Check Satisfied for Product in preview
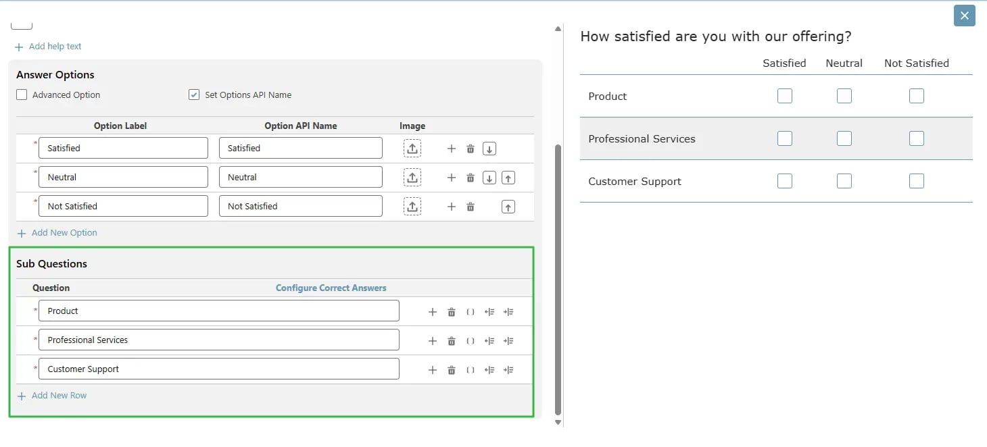 [x=785, y=96]
